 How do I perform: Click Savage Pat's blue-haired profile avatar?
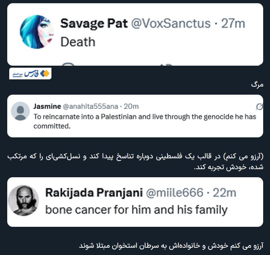(x=37, y=32)
